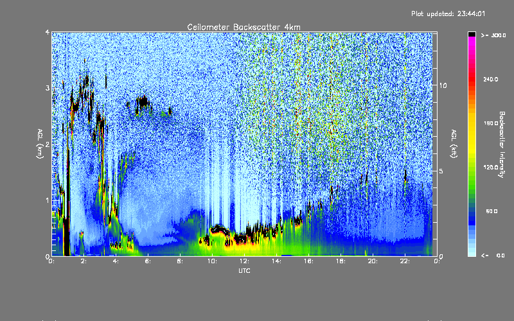514x321 pixels.
Task: Click the '8:' UTC tick label
Action: (x=181, y=261)
